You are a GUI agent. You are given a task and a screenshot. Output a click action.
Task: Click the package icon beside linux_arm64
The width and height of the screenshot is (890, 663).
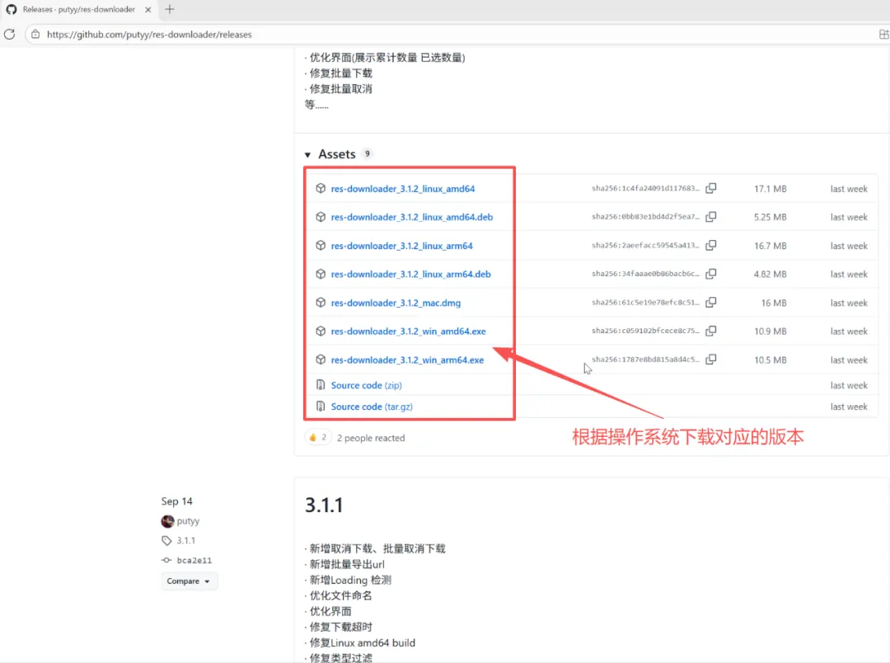(x=321, y=246)
